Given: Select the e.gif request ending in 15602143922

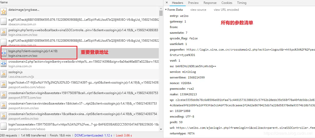Looking at the screenshot, I should [x=80, y=42].
